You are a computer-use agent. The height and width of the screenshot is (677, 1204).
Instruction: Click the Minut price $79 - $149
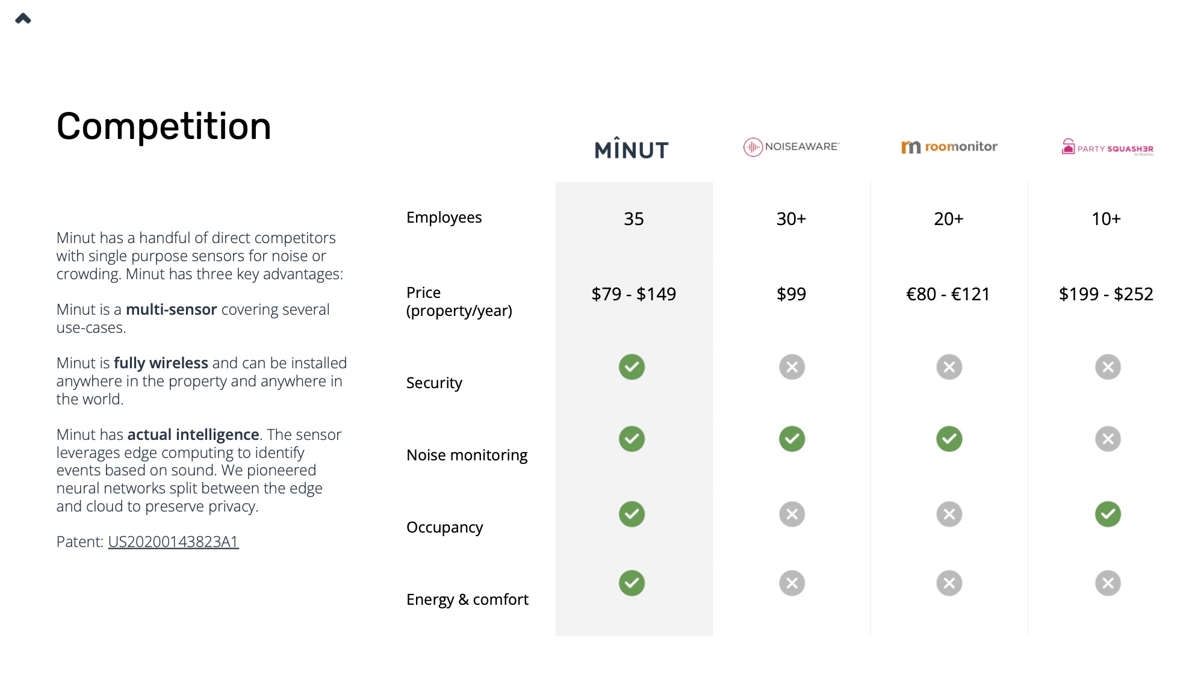(633, 294)
